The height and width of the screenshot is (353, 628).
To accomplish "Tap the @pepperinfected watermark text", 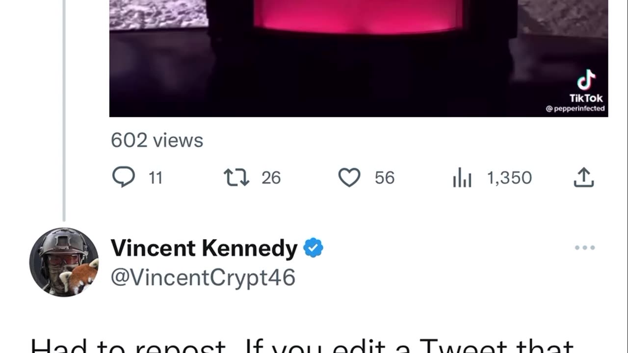I will click(576, 109).
